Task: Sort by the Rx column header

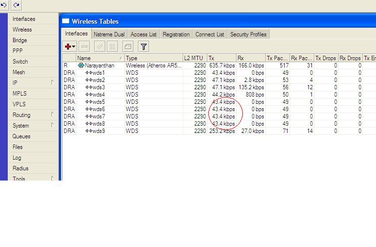Action: 251,58
